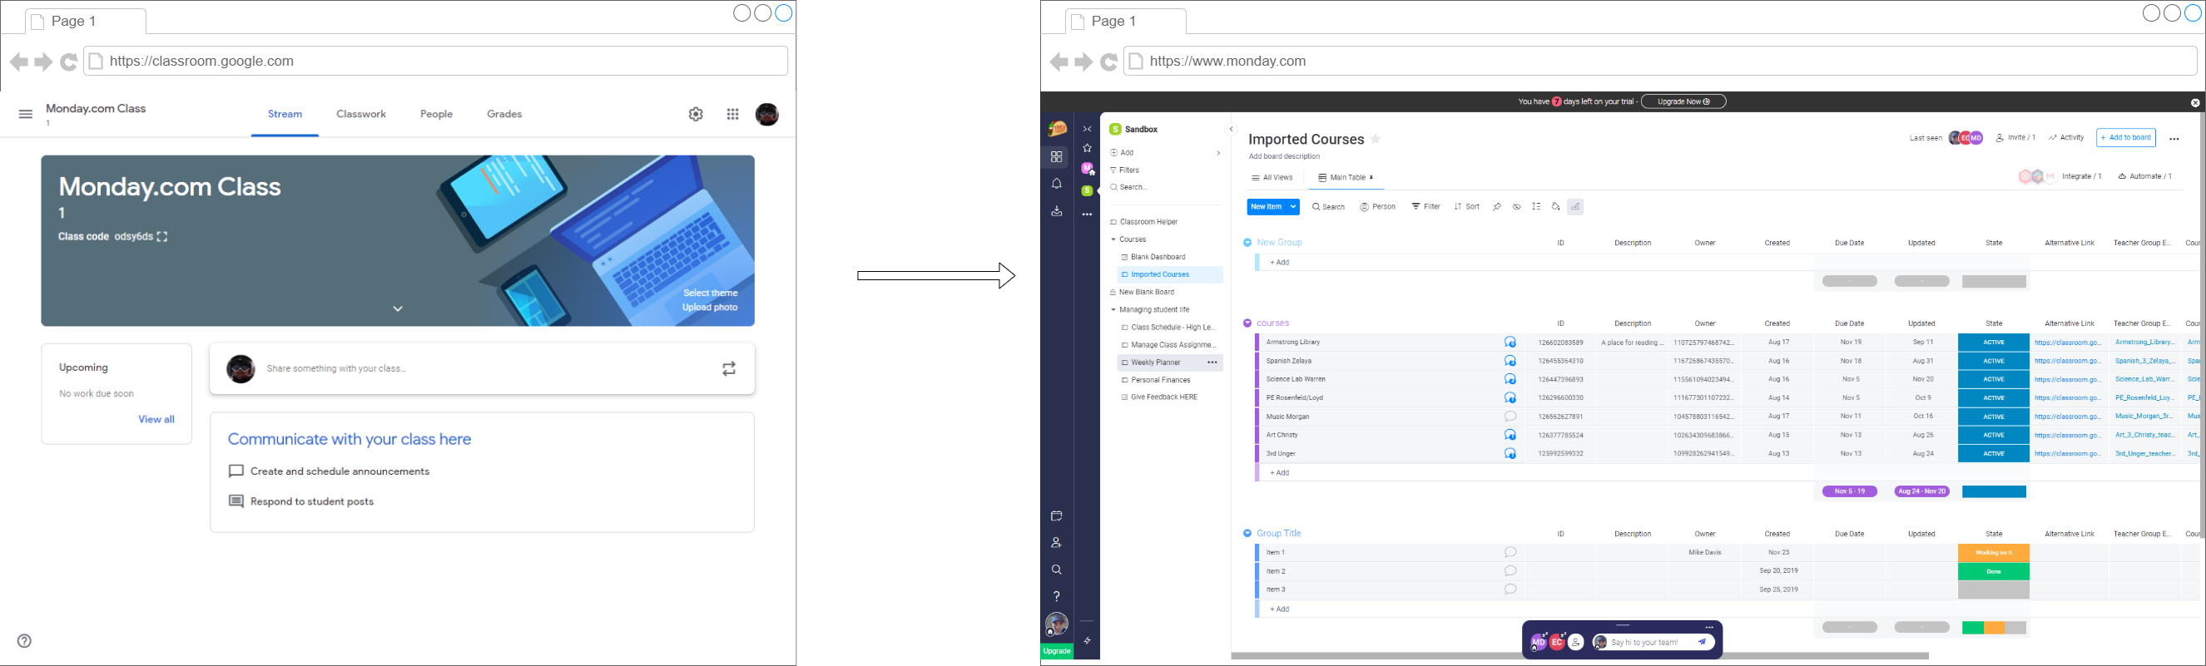This screenshot has width=2206, height=666.
Task: Open updates bubble for Music Morgan row
Action: click(1510, 417)
